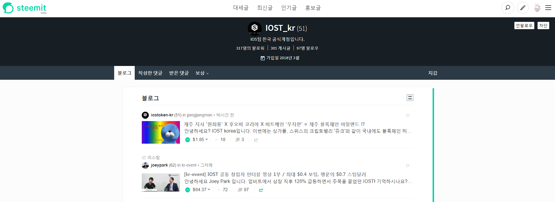
Task: Click the pencil write-post icon
Action: (522, 8)
